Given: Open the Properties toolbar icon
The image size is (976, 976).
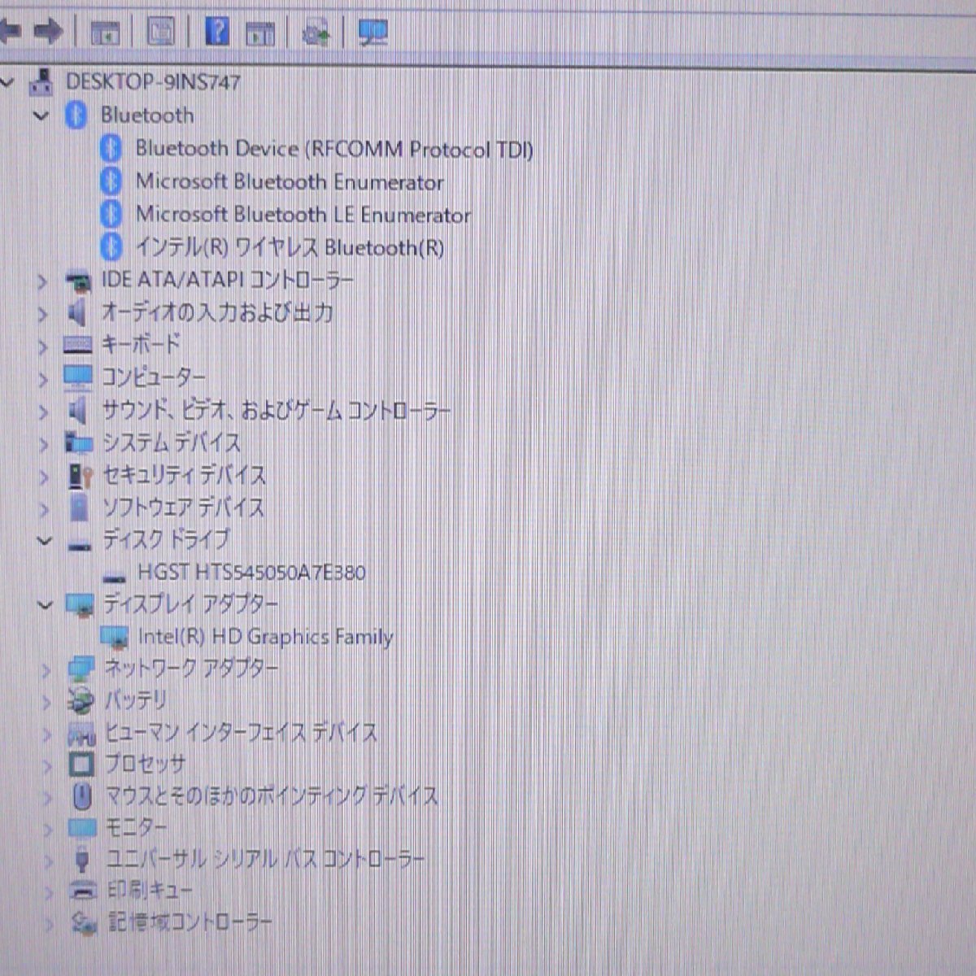Looking at the screenshot, I should tap(161, 33).
